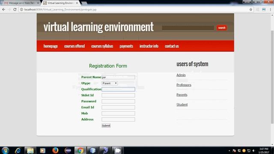This screenshot has height=154, width=274.
Task: Open the homepage nav item
Action: [x=51, y=46]
